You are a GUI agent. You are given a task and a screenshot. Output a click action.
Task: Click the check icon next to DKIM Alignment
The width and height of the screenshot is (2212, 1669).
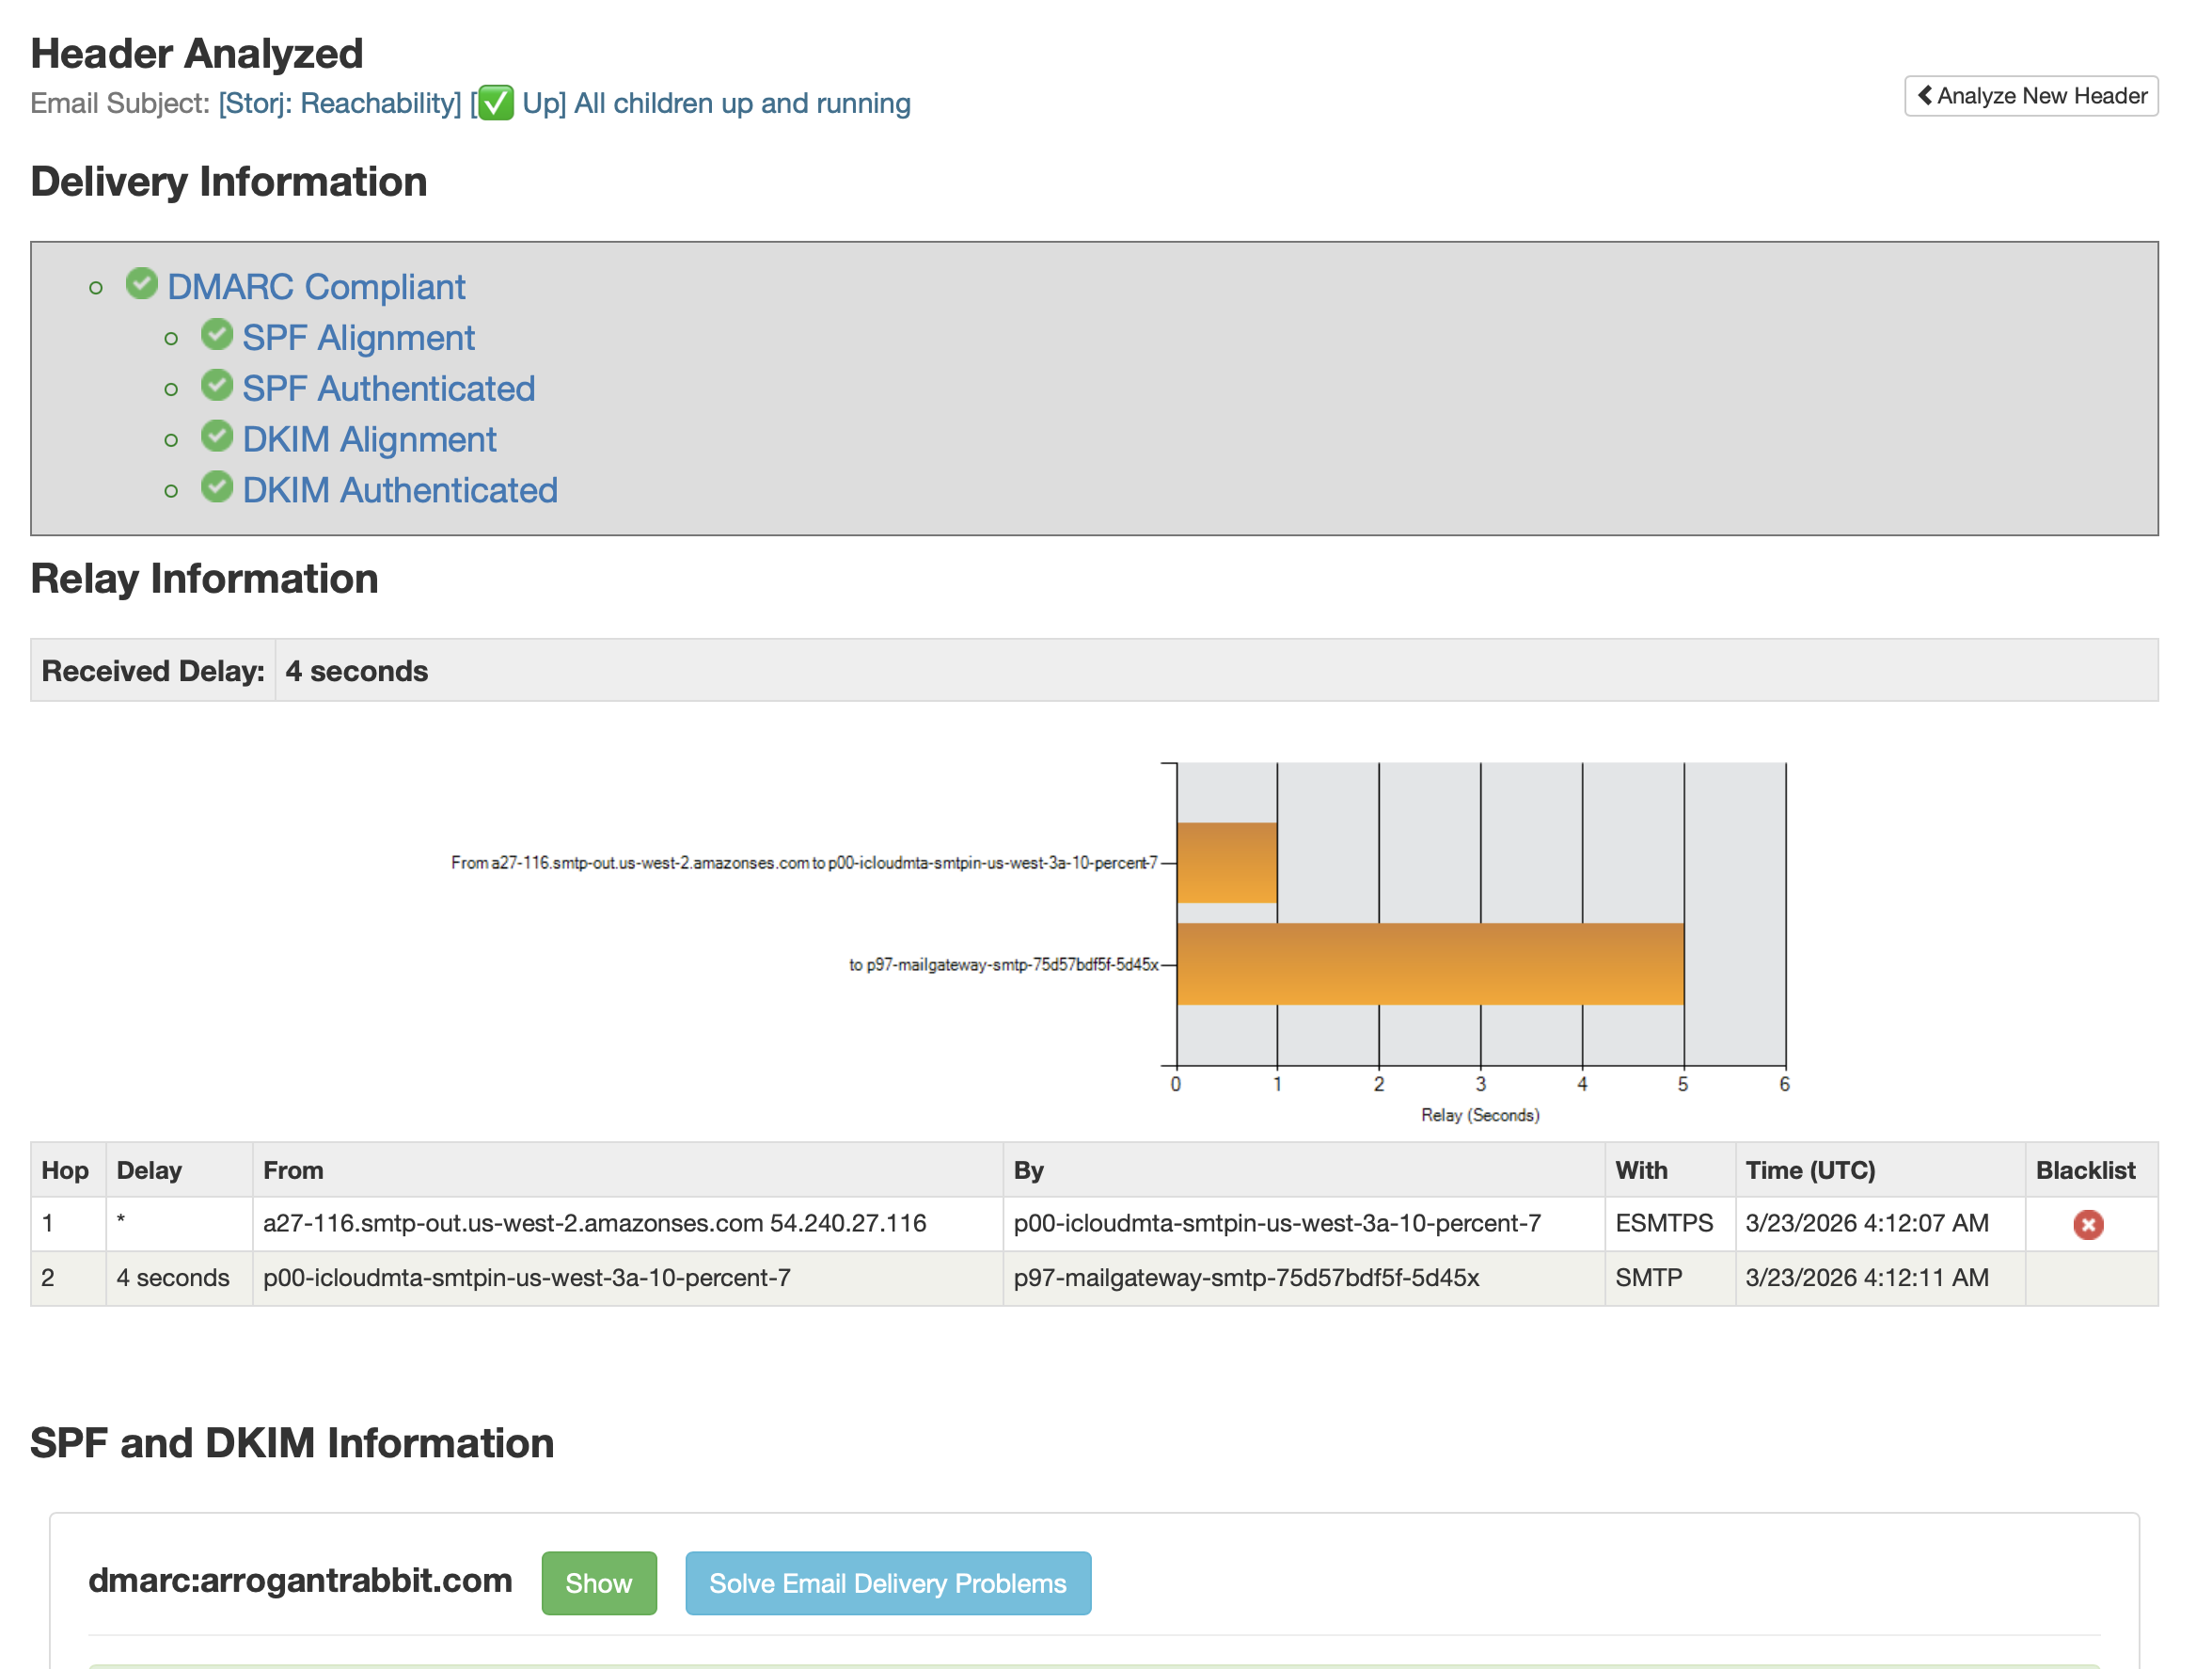(x=216, y=437)
